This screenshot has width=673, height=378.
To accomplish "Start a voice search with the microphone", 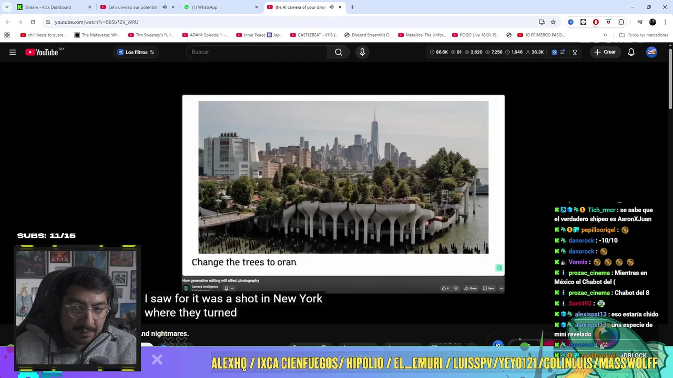I will [362, 52].
